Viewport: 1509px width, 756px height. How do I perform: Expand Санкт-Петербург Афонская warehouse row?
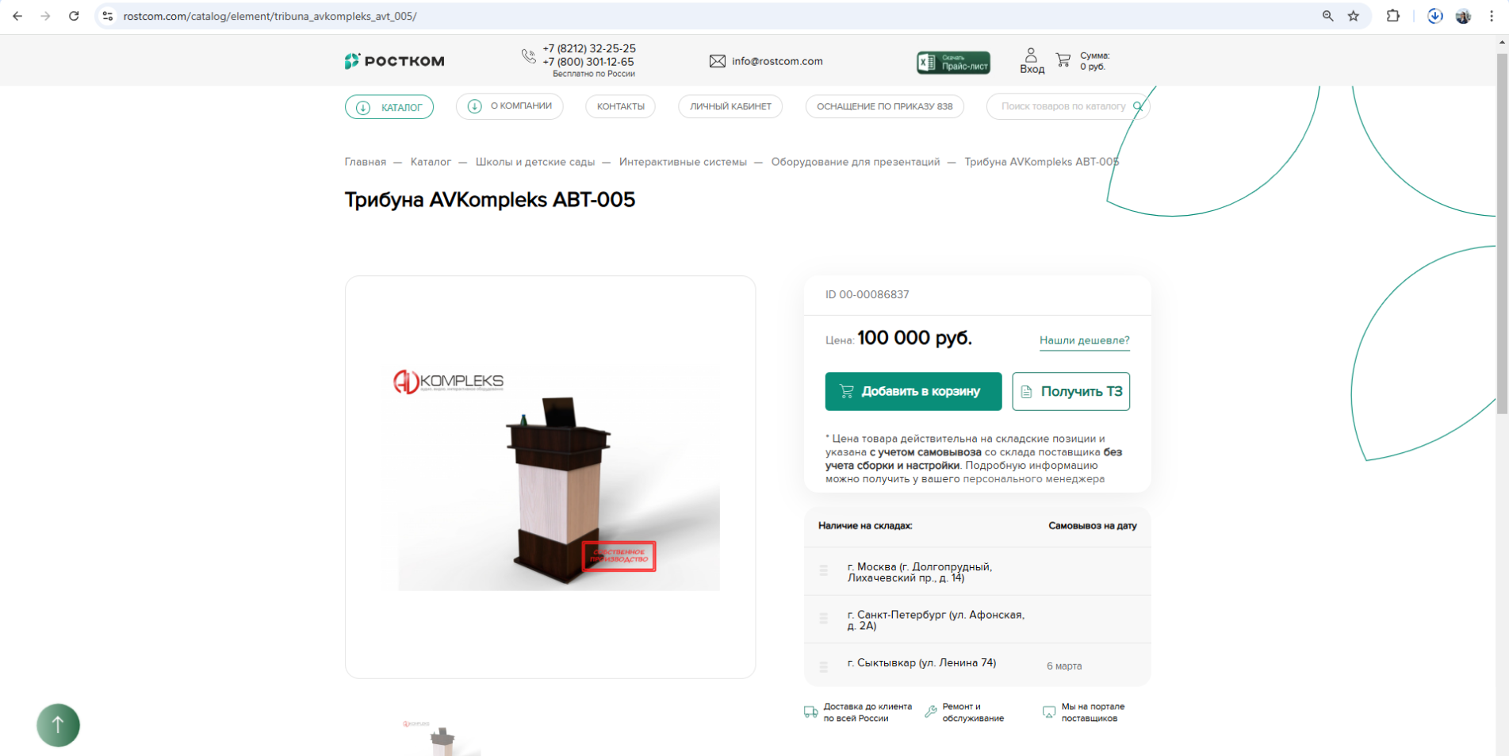(977, 620)
